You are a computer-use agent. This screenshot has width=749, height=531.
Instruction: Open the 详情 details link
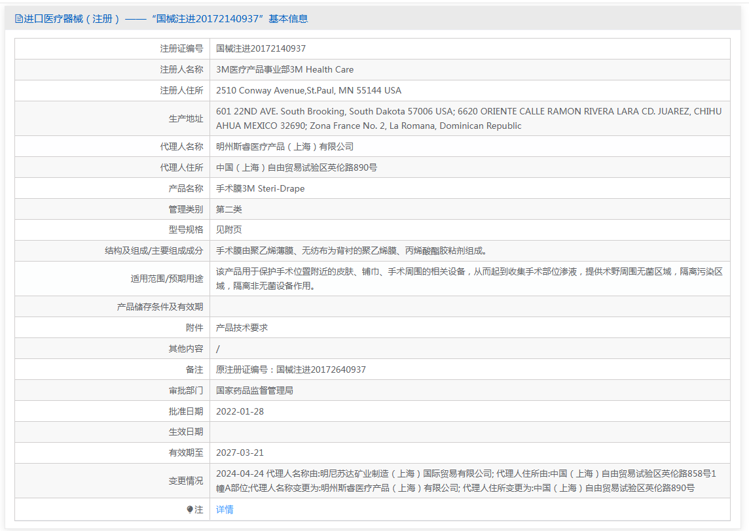(225, 509)
